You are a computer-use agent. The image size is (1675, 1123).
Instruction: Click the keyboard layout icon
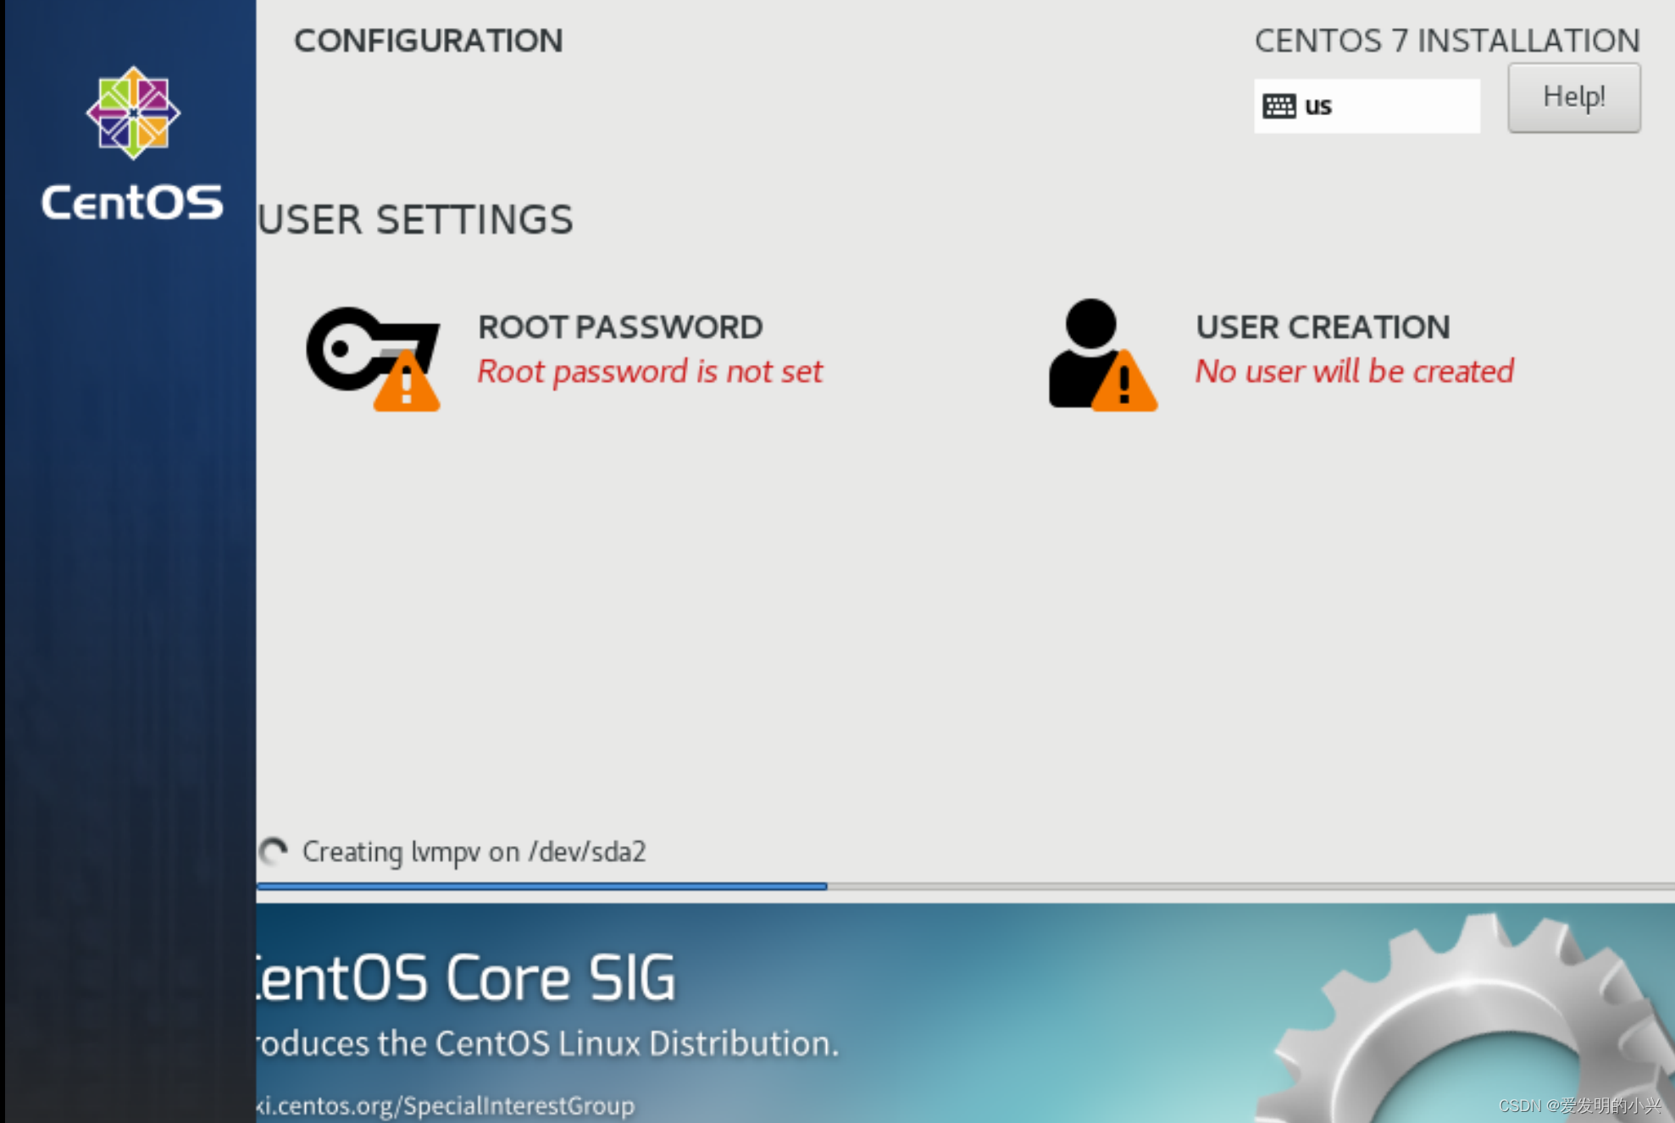(x=1278, y=106)
